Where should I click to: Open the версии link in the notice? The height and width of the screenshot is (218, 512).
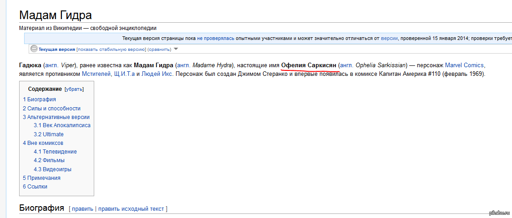[389, 38]
